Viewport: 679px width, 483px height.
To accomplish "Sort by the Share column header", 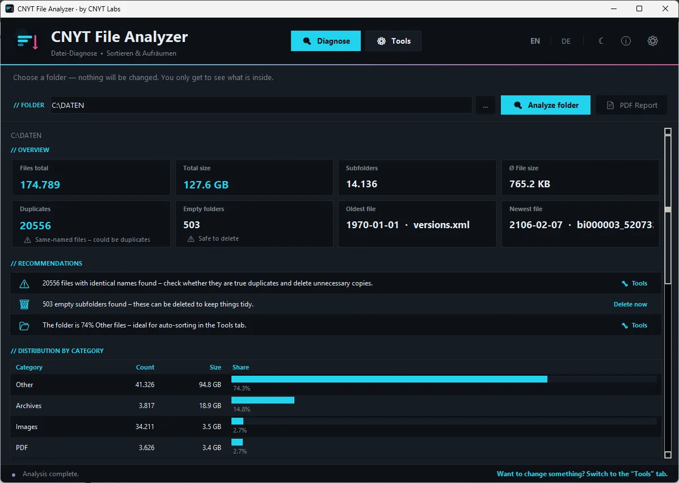I will (x=241, y=367).
